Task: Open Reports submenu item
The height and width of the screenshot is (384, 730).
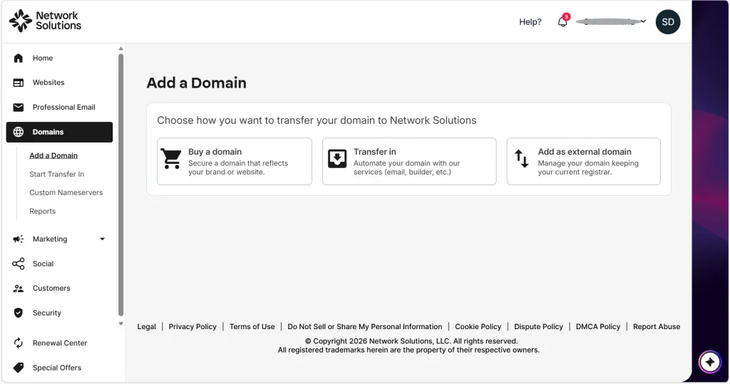Action: (42, 212)
